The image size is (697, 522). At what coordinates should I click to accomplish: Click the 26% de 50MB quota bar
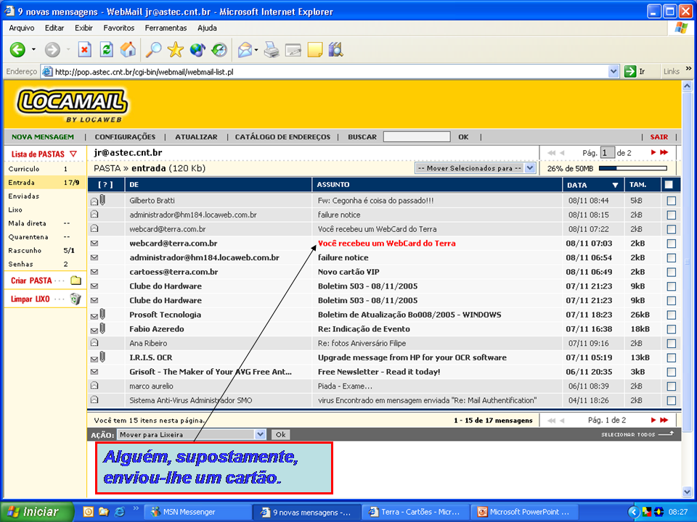point(633,168)
